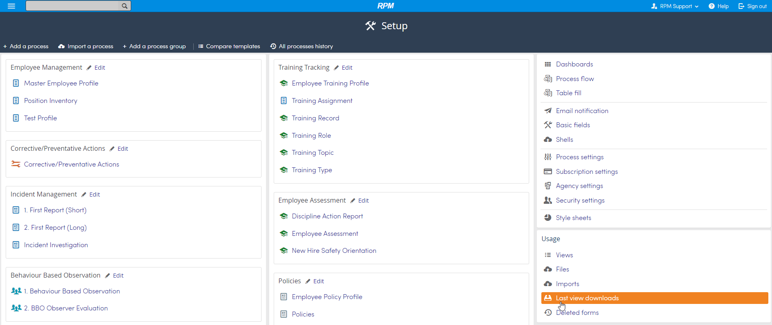Click the Sign out arrow icon
This screenshot has width=772, height=325.
[x=741, y=6]
